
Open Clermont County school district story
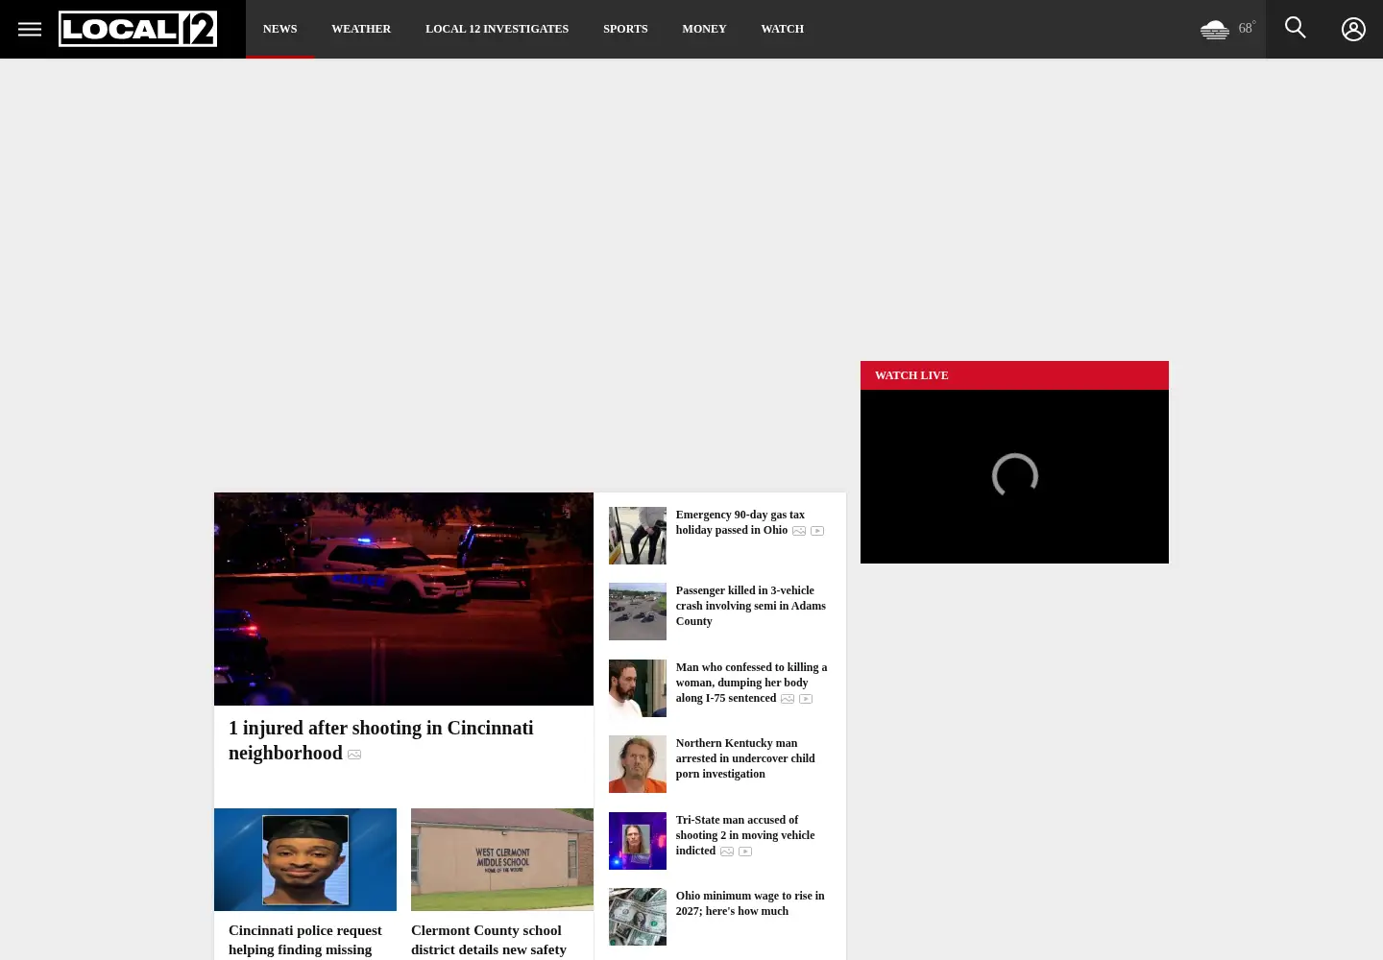(x=489, y=940)
